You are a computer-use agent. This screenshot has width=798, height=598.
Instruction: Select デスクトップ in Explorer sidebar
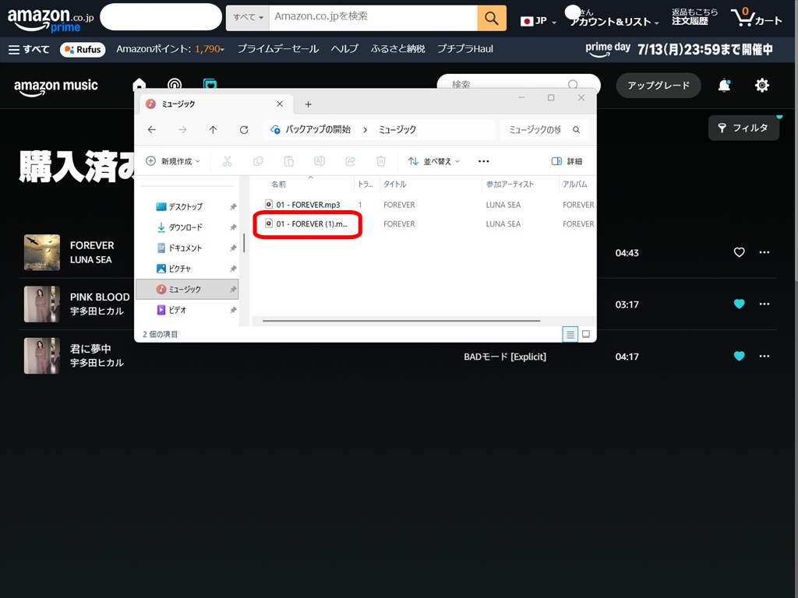coord(187,206)
